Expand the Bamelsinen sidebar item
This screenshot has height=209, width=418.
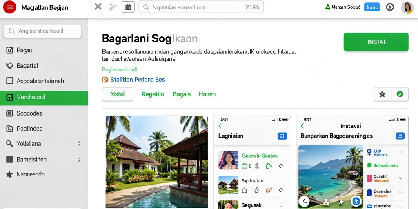click(79, 160)
